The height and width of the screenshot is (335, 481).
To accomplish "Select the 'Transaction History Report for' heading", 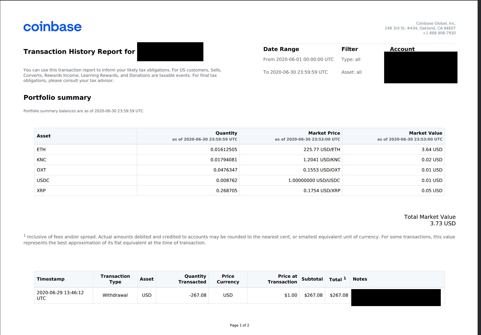I will point(79,52).
